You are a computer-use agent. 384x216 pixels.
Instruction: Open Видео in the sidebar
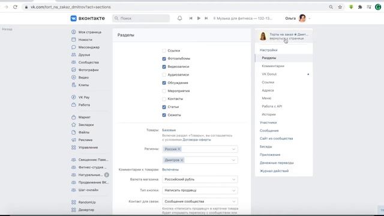pyautogui.click(x=83, y=77)
